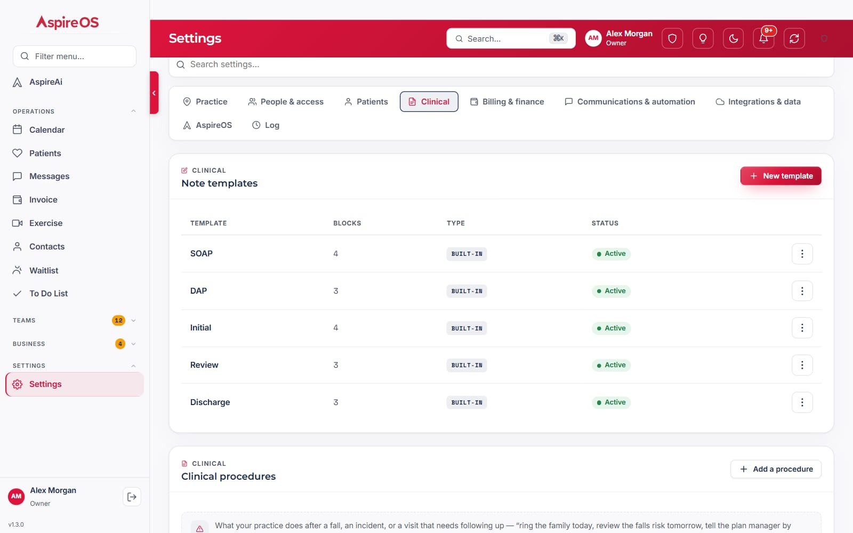
Task: Open To Do List in sidebar
Action: (x=75, y=294)
